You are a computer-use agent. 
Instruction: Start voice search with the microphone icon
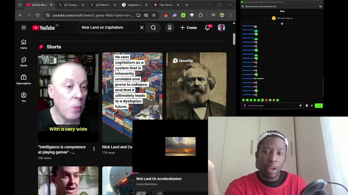170,28
